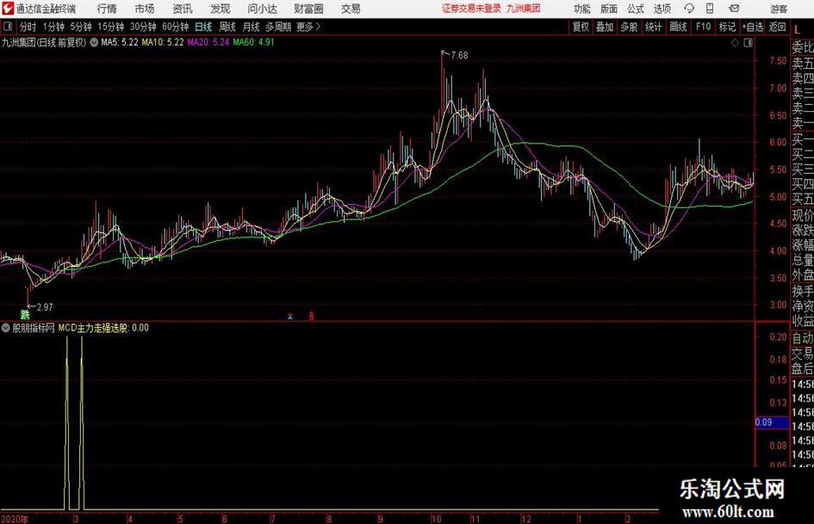Open the 版面 menu

609,9
